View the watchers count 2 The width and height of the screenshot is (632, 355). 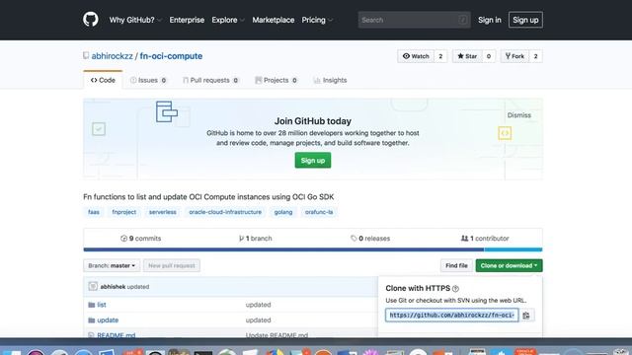coord(440,56)
